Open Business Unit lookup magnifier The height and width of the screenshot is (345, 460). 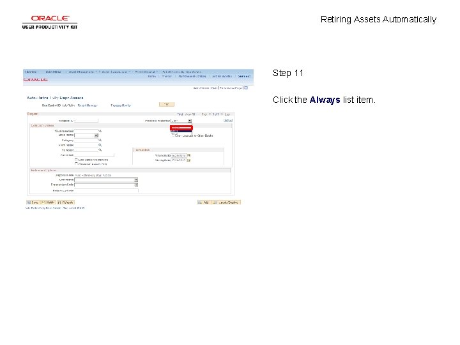(100, 131)
